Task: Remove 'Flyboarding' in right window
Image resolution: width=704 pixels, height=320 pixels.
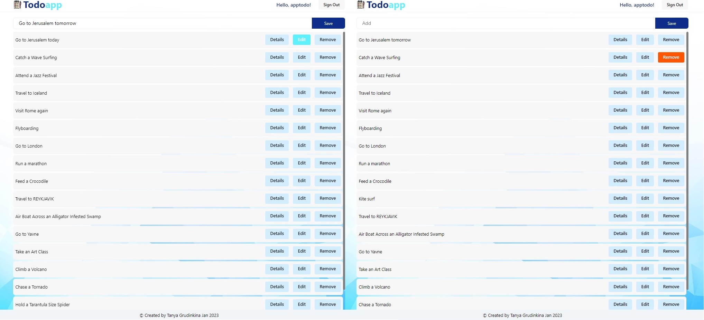Action: [671, 128]
